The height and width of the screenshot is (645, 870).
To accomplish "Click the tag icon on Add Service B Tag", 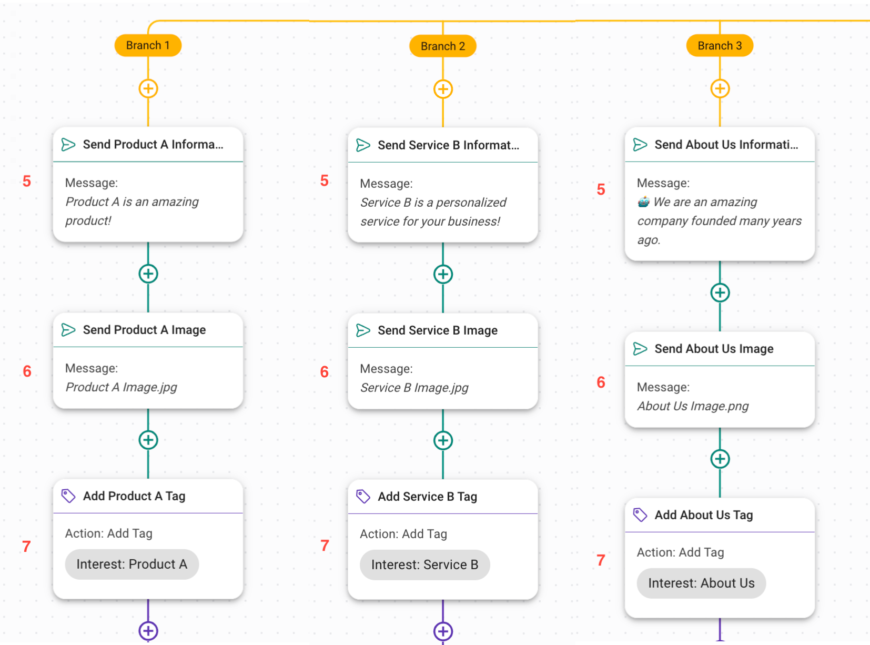I will click(363, 496).
